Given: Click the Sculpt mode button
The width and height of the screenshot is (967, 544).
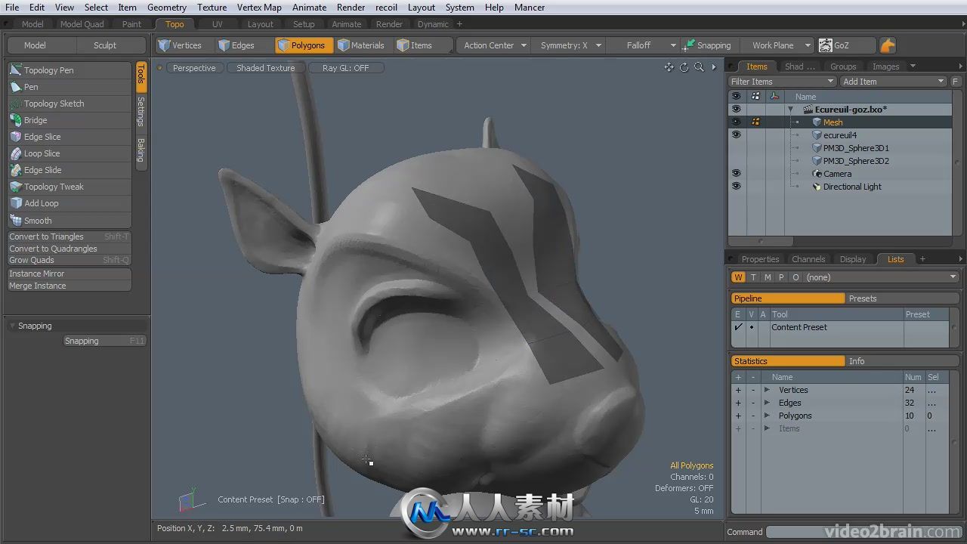Looking at the screenshot, I should (x=105, y=45).
